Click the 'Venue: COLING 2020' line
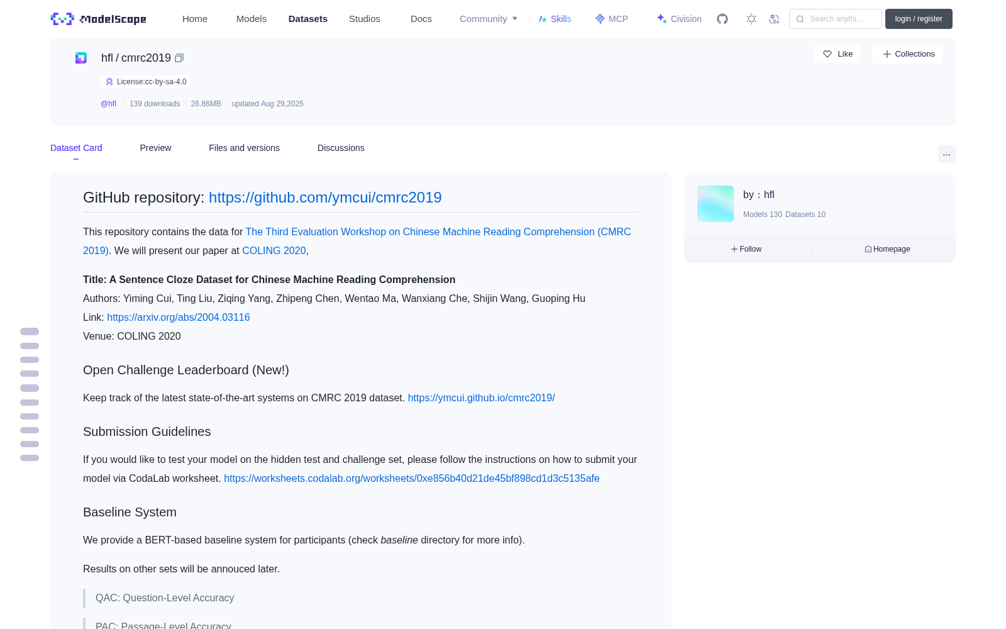This screenshot has height=629, width=1006. click(x=132, y=336)
